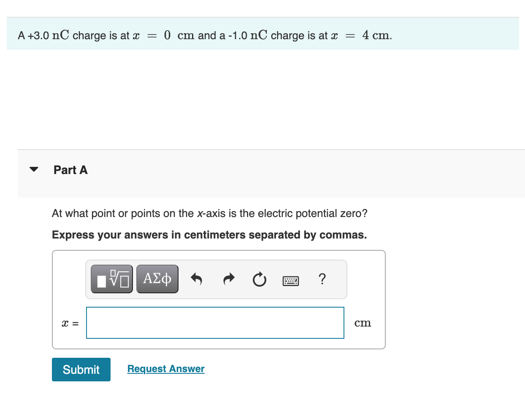Screen dimensions: 525x394
Task: Click the x = label beside the input box
Action: (x=69, y=323)
